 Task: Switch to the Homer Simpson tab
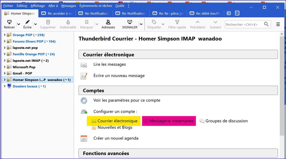[20, 13]
